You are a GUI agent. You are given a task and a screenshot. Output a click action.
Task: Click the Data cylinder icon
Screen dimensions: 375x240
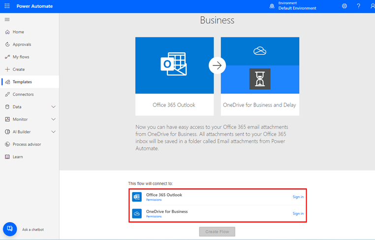7,107
